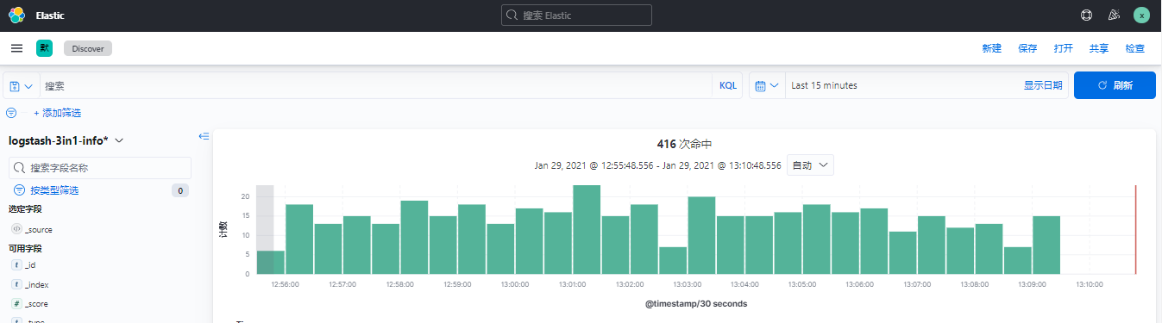Click the Elastic product name text

coord(50,16)
